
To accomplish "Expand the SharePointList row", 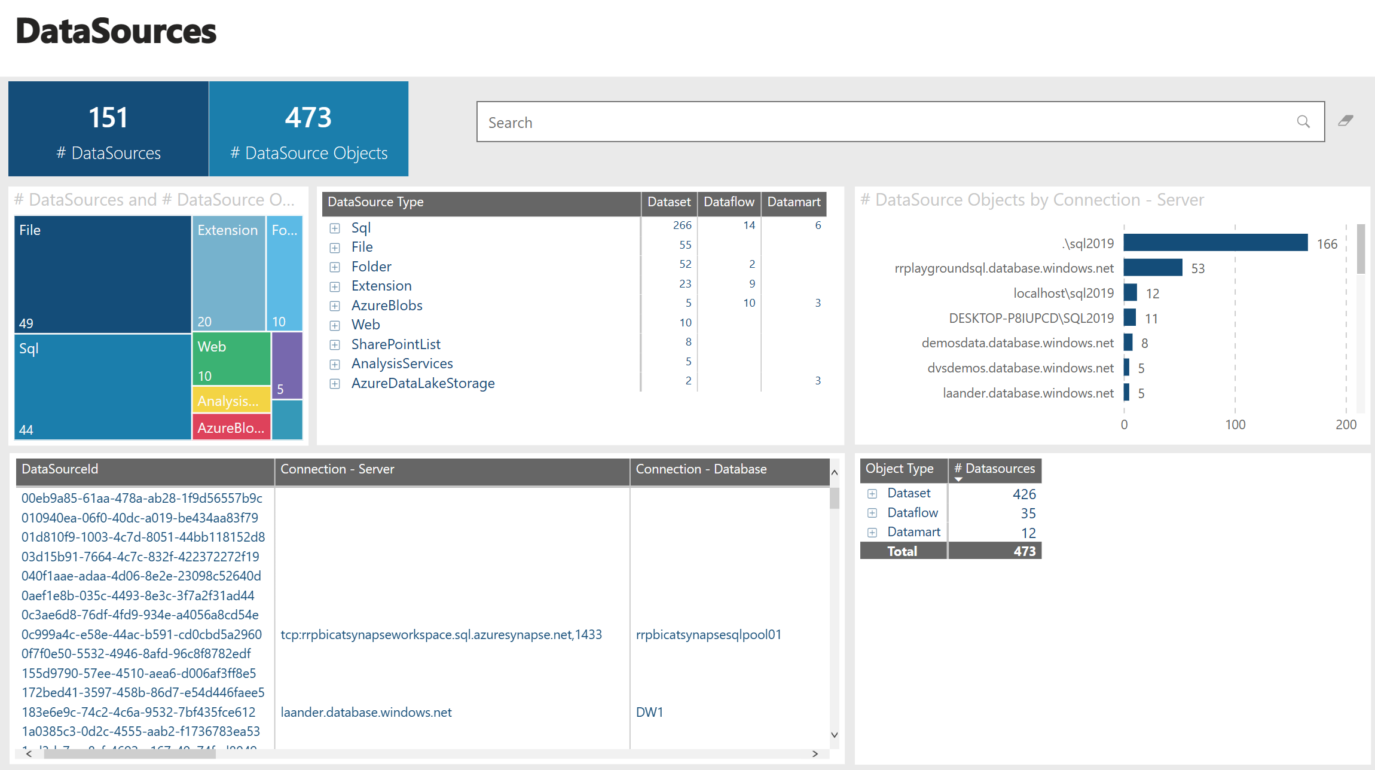I will (335, 345).
